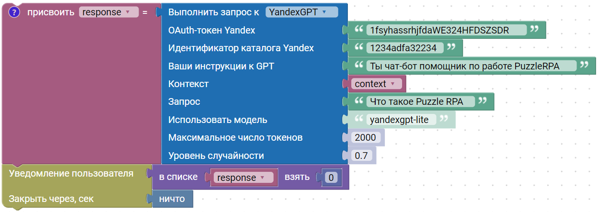Edit the query text 'Что такое Puzzle RPA'
Viewport: 599px width, 212px height.
click(x=420, y=101)
